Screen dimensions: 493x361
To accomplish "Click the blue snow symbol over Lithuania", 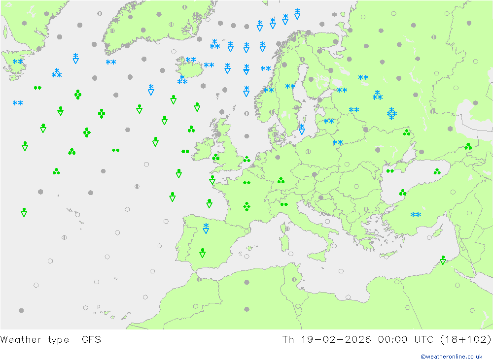I will (x=328, y=121).
